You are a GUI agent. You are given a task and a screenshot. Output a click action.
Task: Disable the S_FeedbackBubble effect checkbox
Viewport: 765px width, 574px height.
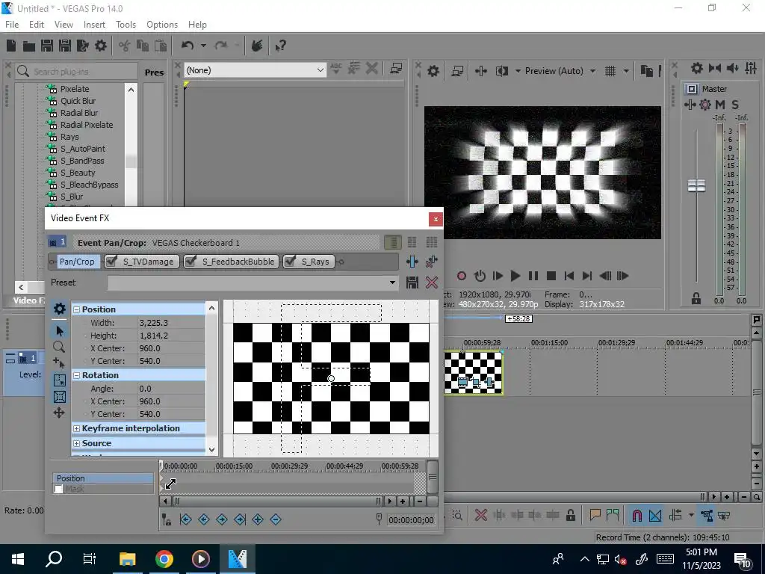(x=191, y=262)
